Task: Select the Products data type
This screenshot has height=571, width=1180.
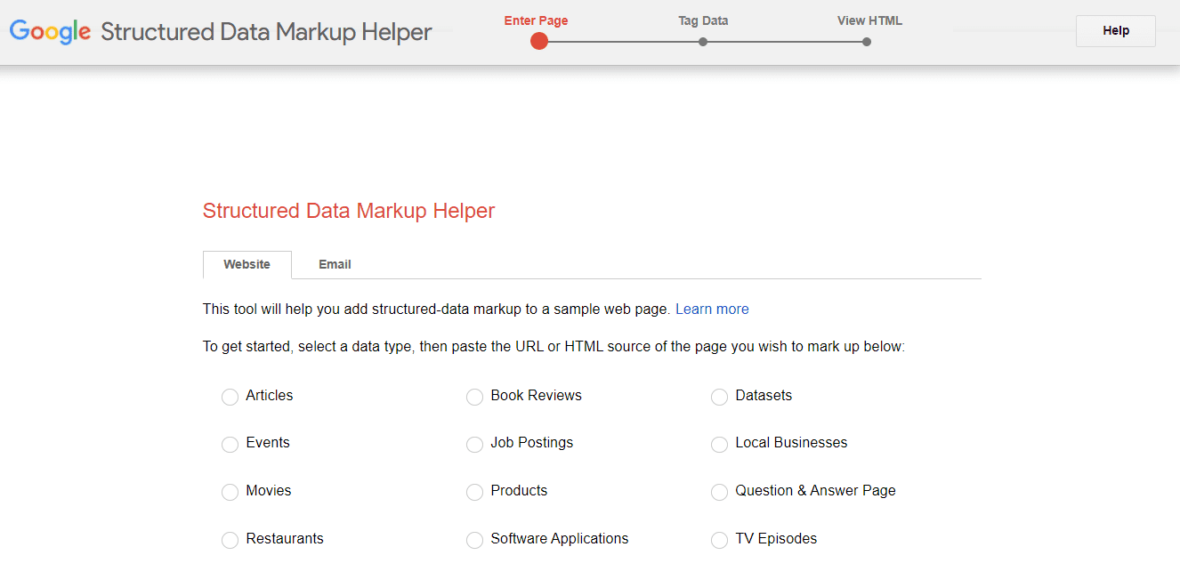Action: 474,492
